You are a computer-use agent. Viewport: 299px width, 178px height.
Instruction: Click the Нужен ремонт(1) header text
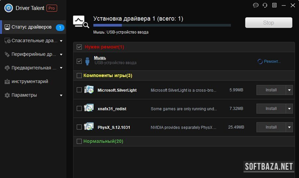(104, 47)
